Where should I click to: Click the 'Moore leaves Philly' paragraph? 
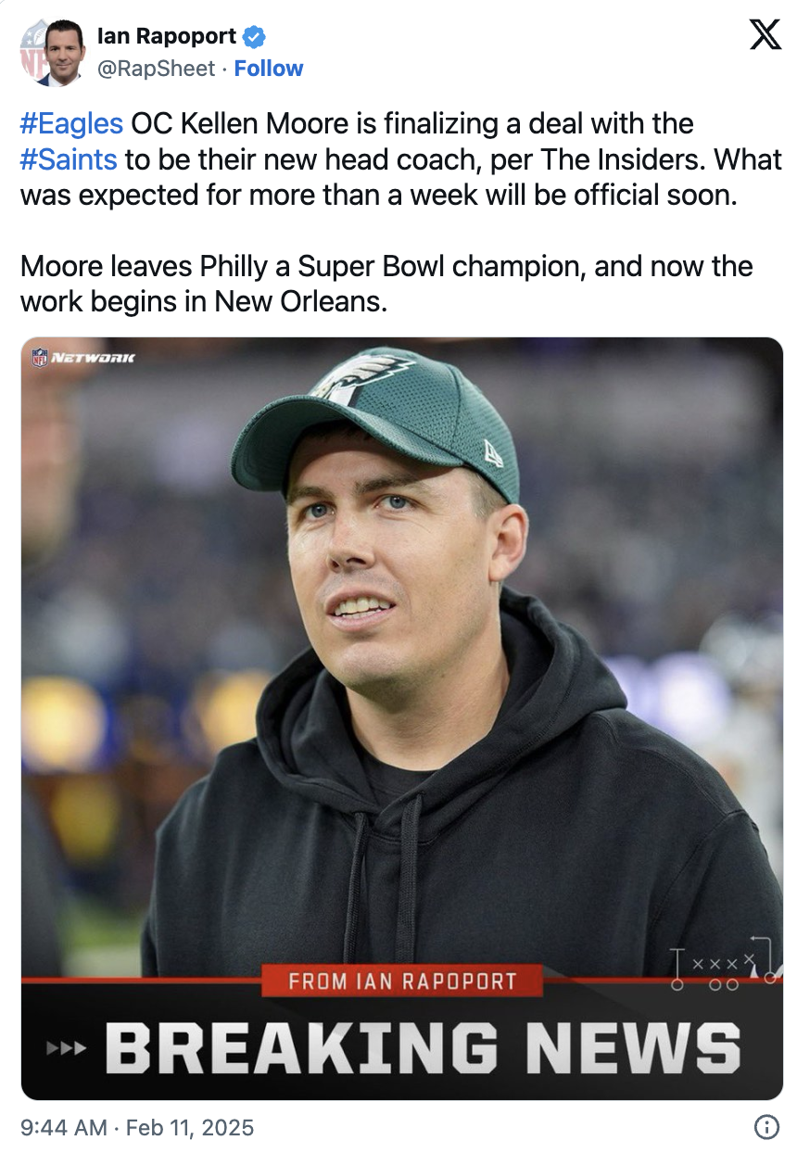point(386,285)
